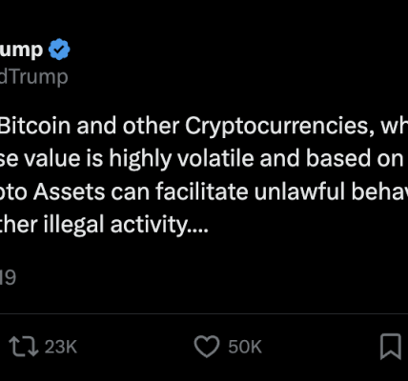The image size is (408, 381).
Task: Open the 50K likes count
Action: click(x=245, y=347)
